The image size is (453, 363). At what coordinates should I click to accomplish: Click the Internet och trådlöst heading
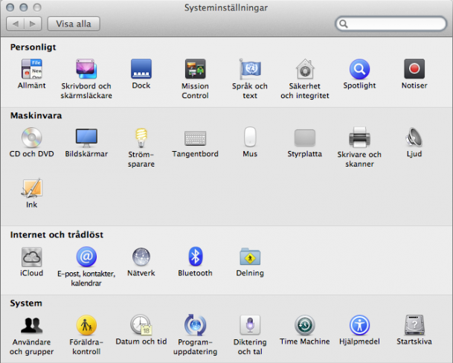coord(57,234)
